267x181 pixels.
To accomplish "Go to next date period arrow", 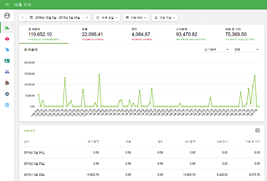I will 87,17.
